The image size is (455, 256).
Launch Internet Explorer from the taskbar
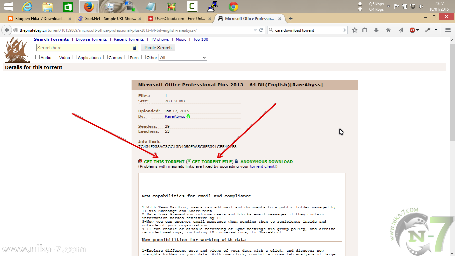click(27, 6)
